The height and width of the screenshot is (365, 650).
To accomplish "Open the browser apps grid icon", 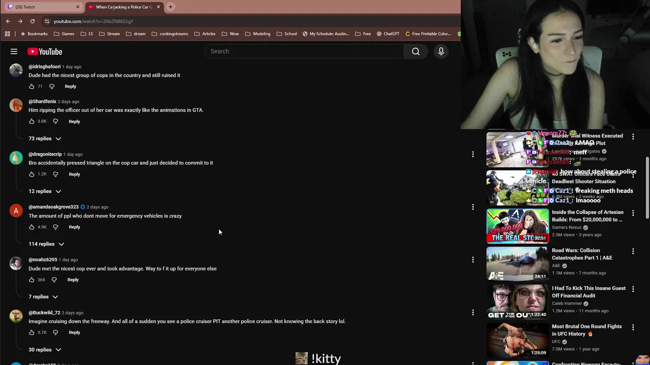I will (7, 34).
